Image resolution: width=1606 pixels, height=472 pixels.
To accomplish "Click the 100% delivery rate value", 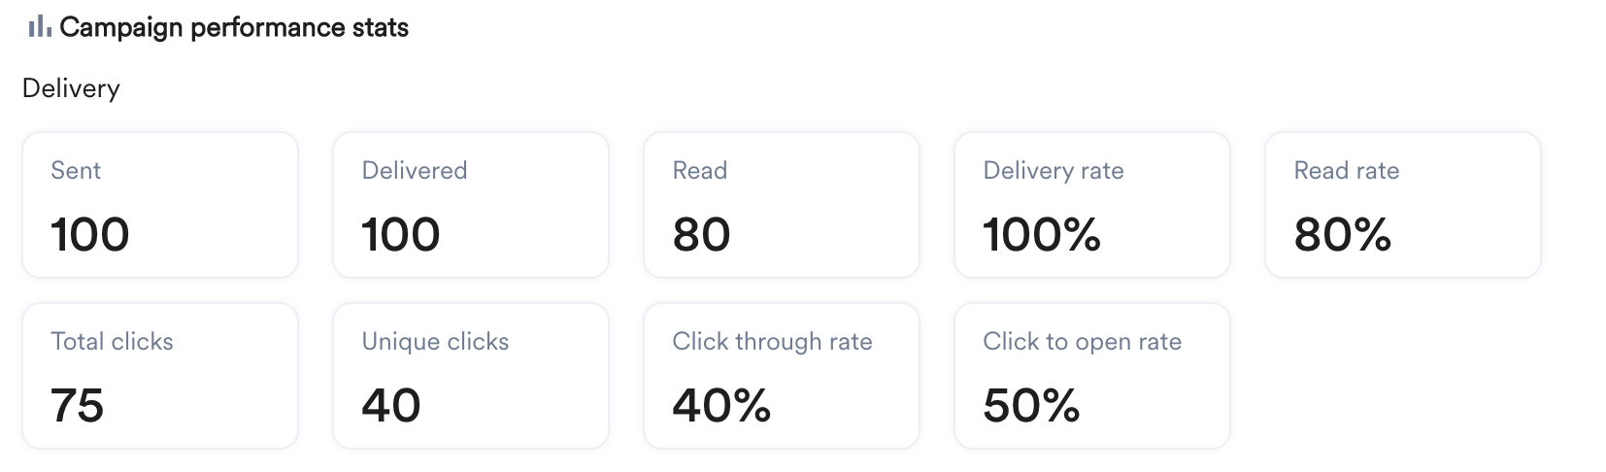I will [x=1042, y=235].
